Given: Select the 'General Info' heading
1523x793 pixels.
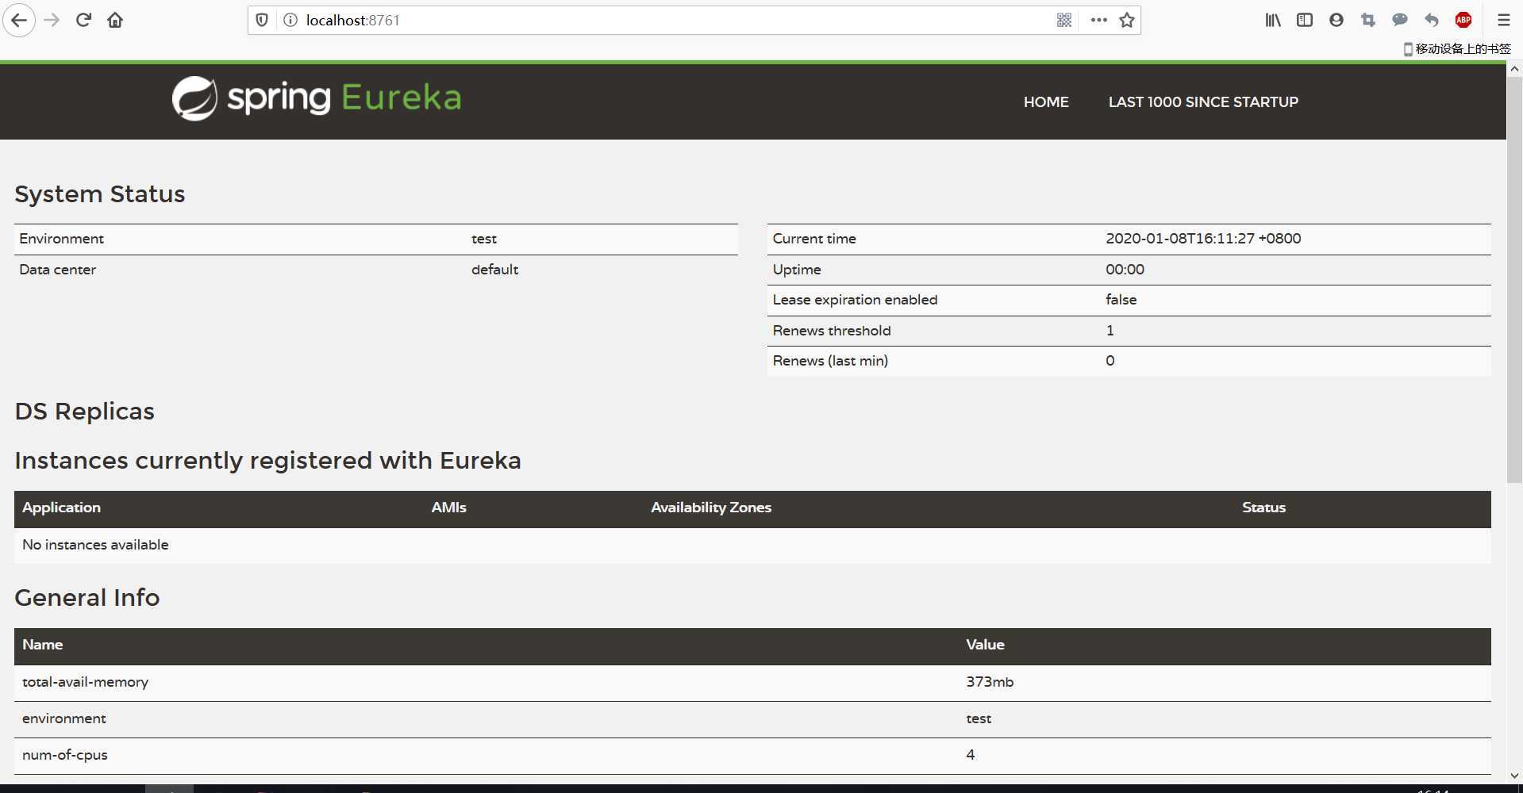Looking at the screenshot, I should (x=87, y=598).
